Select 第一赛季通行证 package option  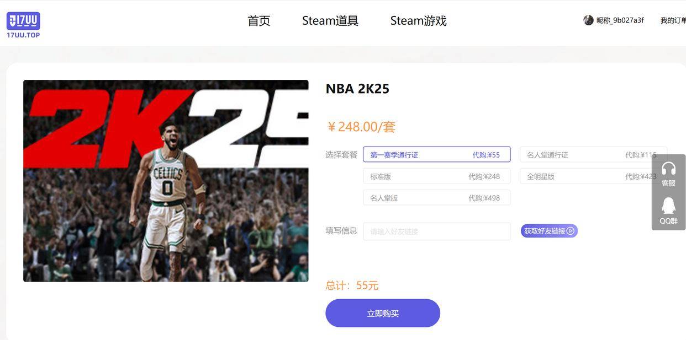(x=437, y=155)
